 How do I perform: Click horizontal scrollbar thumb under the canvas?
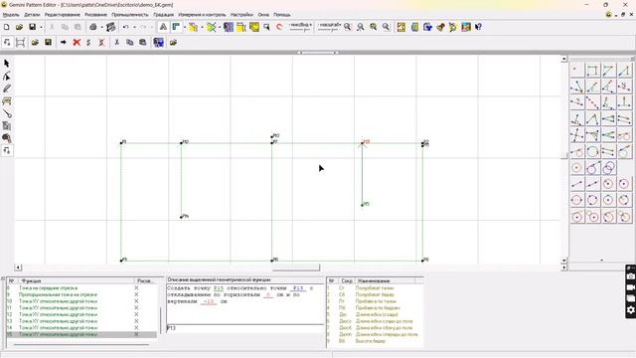point(296,268)
